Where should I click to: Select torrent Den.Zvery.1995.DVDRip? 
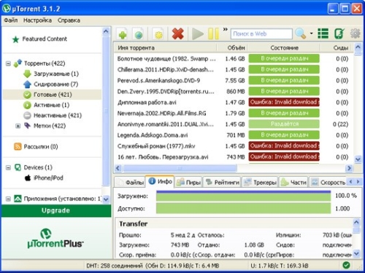[x=166, y=92]
